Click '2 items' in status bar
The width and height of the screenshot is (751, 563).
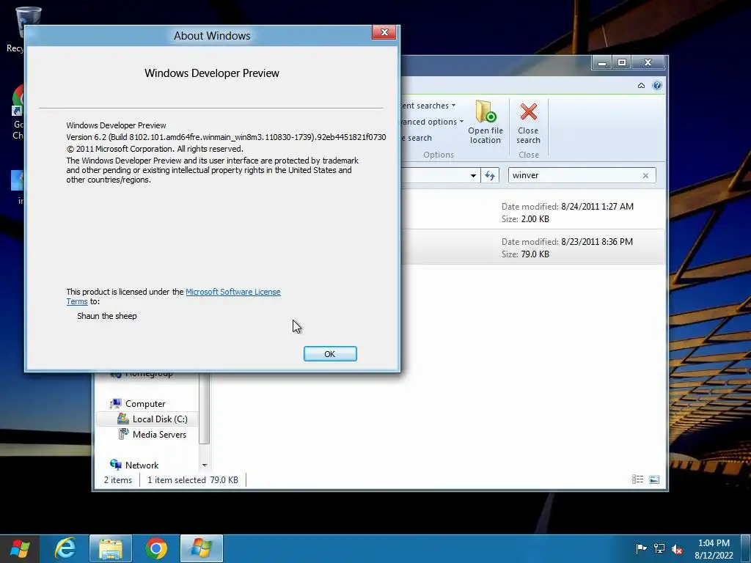(118, 479)
